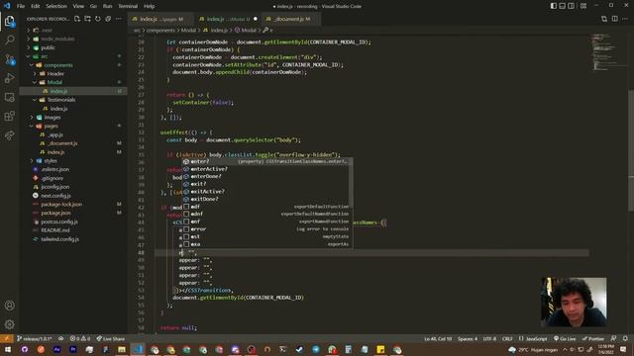Click the CRLF end-of-line indicator
Image resolution: width=634 pixels, height=356 pixels.
click(x=507, y=338)
